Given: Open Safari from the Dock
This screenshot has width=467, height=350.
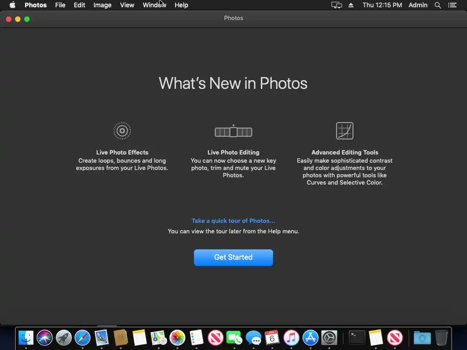Looking at the screenshot, I should coord(83,338).
